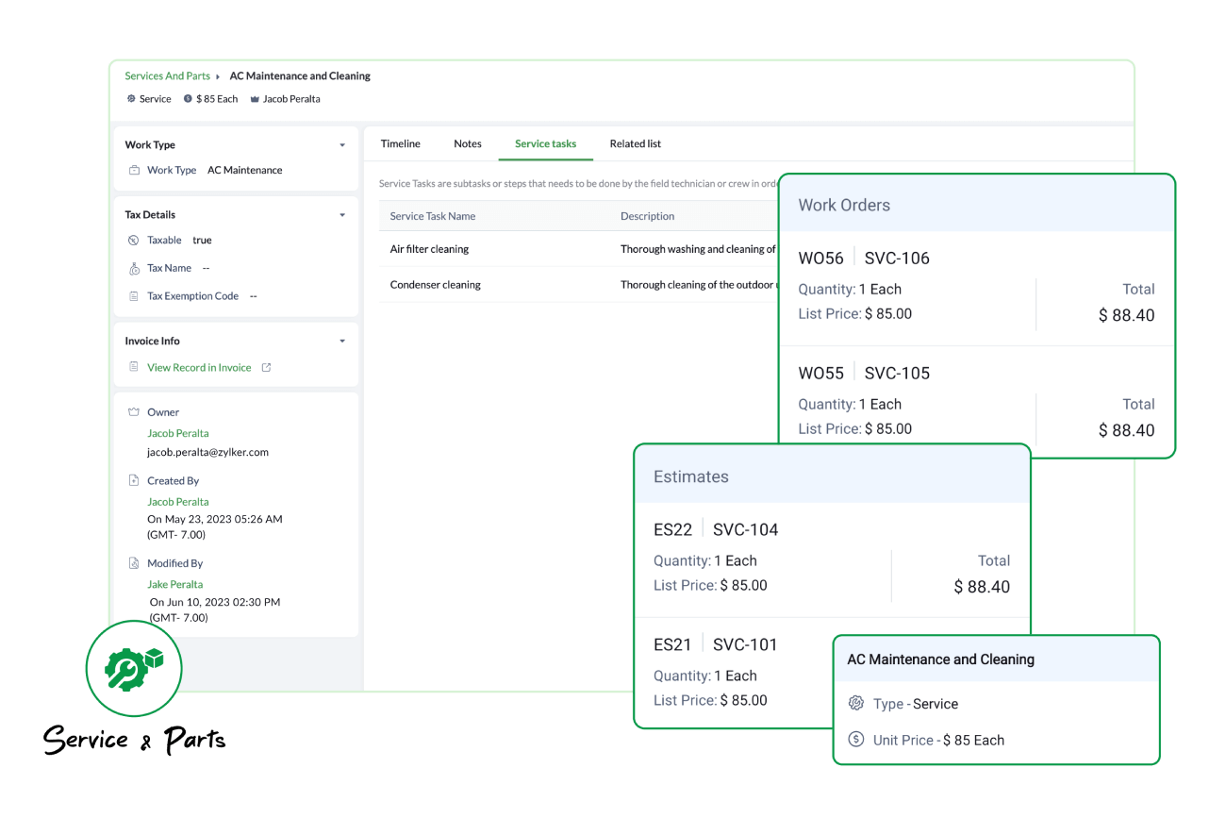Click the Type gear icon in AC Maintenance card
This screenshot has width=1226, height=818.
pos(855,703)
